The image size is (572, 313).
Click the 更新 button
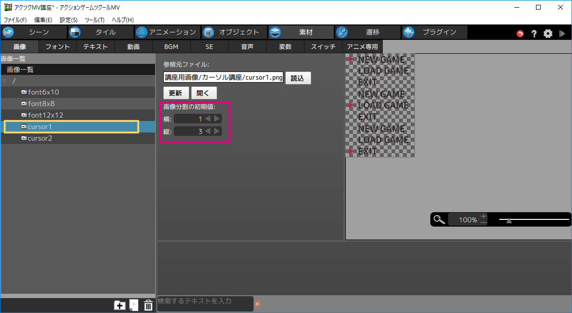click(176, 93)
